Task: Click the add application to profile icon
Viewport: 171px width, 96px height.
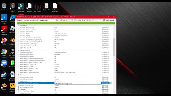Action: [x=72, y=20]
